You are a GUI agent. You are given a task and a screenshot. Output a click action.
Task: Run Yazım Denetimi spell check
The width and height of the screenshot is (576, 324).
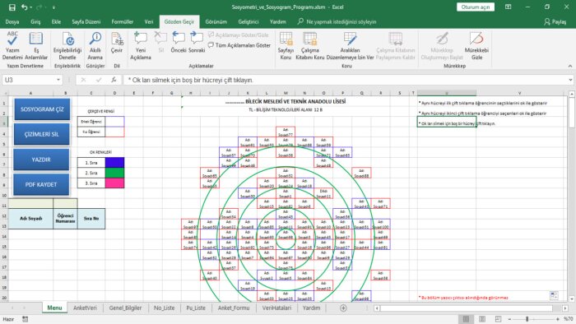pos(12,46)
